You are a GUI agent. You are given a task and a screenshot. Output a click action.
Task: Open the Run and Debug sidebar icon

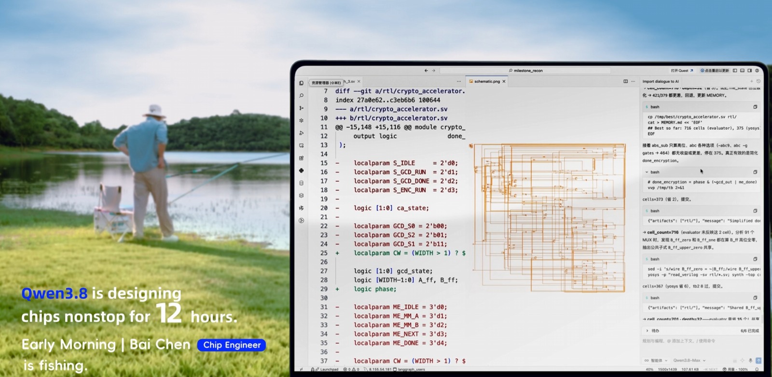pyautogui.click(x=302, y=133)
